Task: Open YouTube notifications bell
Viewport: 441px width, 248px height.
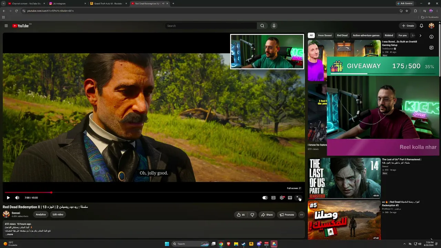Action: coord(421,26)
